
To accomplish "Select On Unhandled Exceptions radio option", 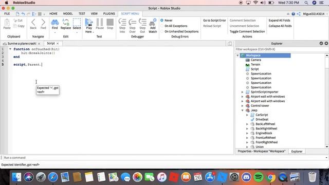I will point(162,31).
